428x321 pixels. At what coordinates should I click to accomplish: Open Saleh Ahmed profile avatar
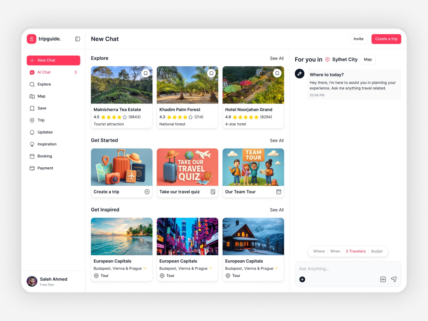(32, 282)
